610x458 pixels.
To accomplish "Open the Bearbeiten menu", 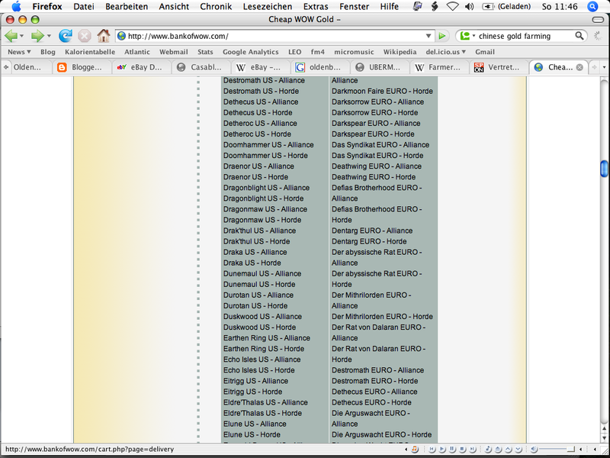I will click(x=127, y=7).
